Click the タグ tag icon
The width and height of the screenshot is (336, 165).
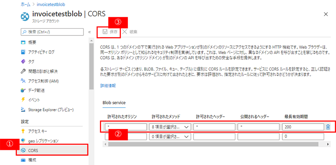pyautogui.click(x=23, y=61)
